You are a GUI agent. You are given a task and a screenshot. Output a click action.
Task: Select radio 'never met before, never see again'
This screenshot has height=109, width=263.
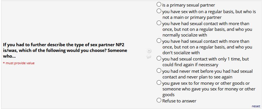pyautogui.click(x=159, y=70)
